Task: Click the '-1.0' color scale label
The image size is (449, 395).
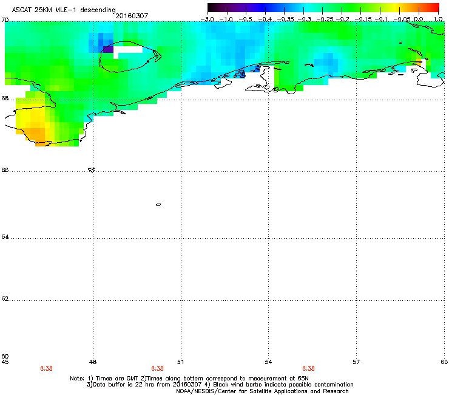Action: 226,19
